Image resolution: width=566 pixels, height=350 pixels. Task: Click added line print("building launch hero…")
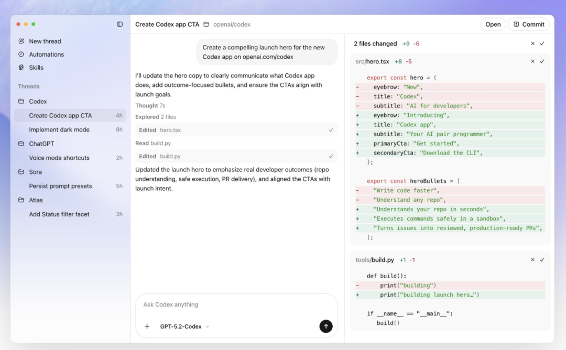click(x=450, y=295)
